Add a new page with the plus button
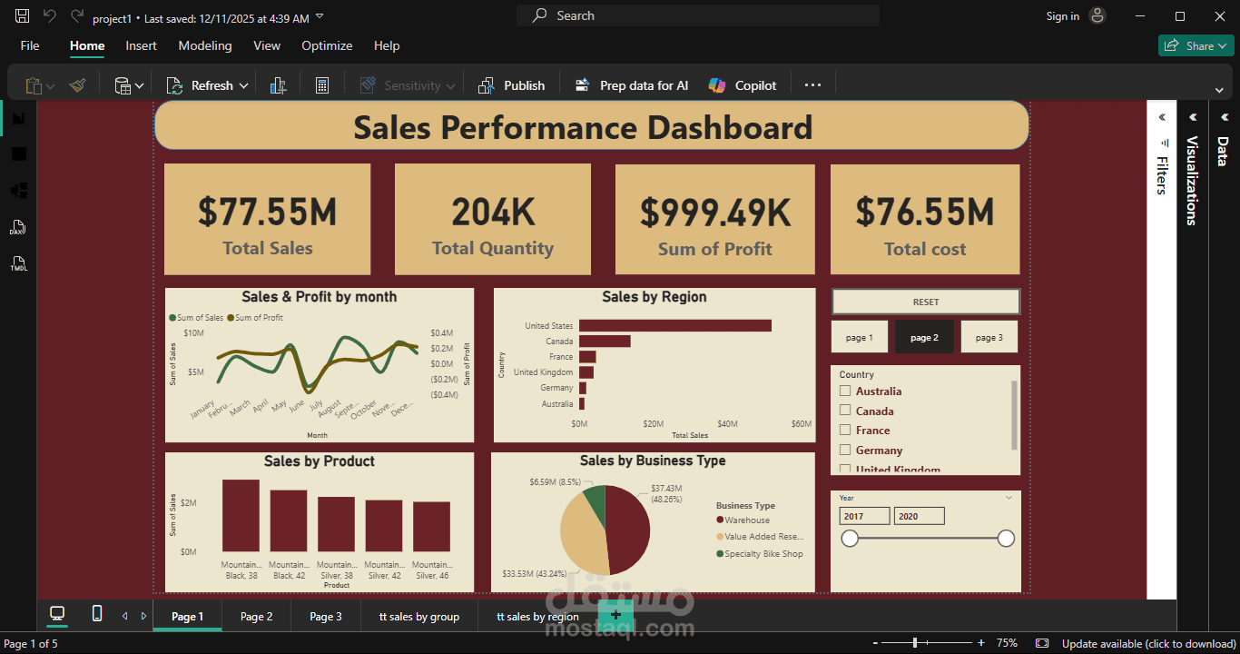The height and width of the screenshot is (654, 1240). 615,615
